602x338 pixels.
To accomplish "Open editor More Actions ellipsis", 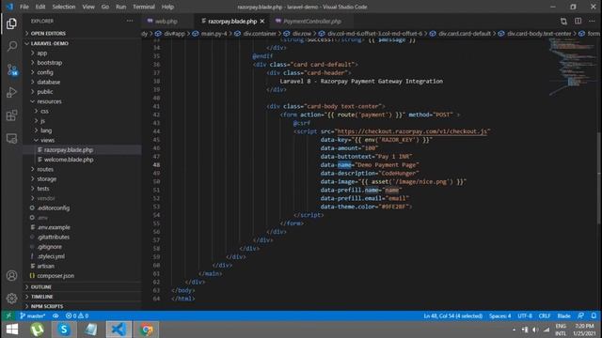I will pyautogui.click(x=592, y=21).
